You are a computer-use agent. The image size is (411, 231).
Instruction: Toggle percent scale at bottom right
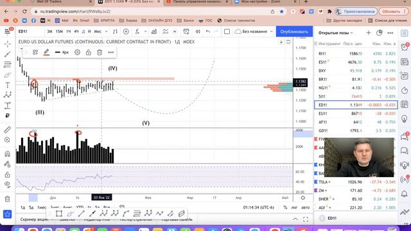click(285, 207)
